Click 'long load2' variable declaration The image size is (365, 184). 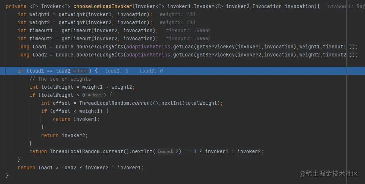(x=32, y=55)
